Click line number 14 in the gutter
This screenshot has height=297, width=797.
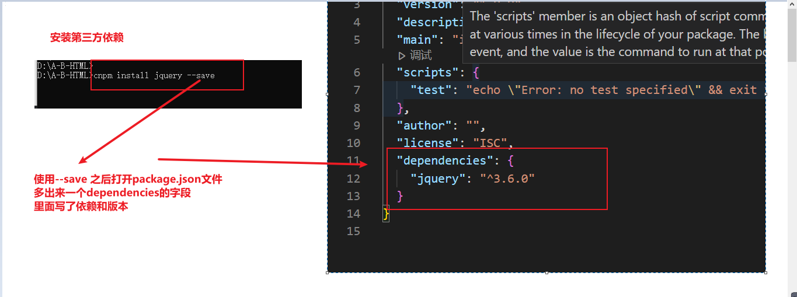(353, 214)
